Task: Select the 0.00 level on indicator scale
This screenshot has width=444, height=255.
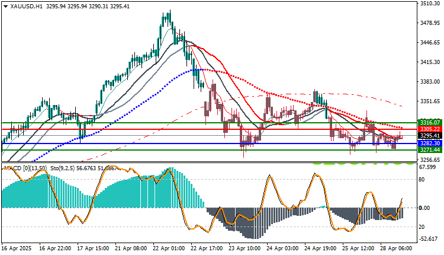Action: pyautogui.click(x=424, y=208)
